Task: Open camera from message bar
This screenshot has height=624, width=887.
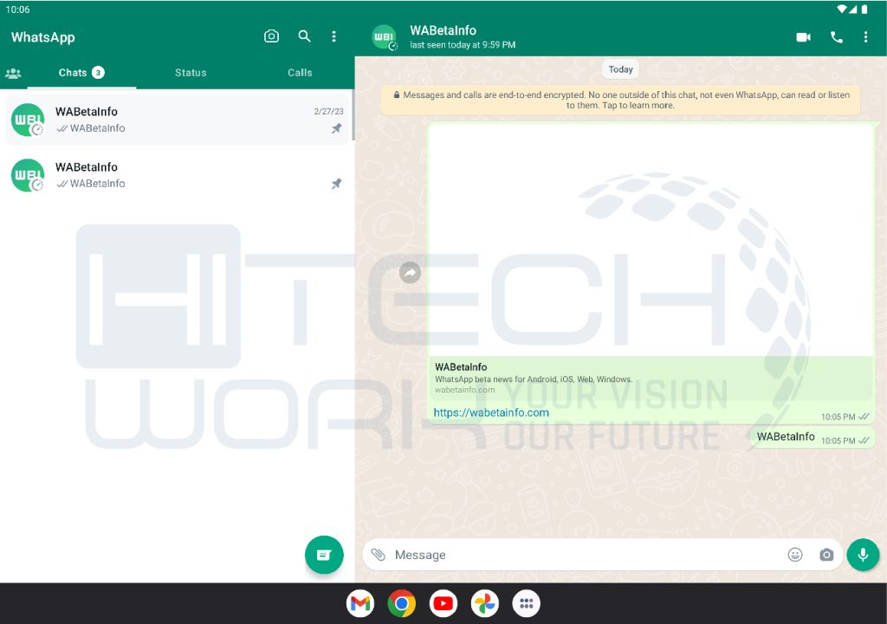Action: pyautogui.click(x=826, y=555)
